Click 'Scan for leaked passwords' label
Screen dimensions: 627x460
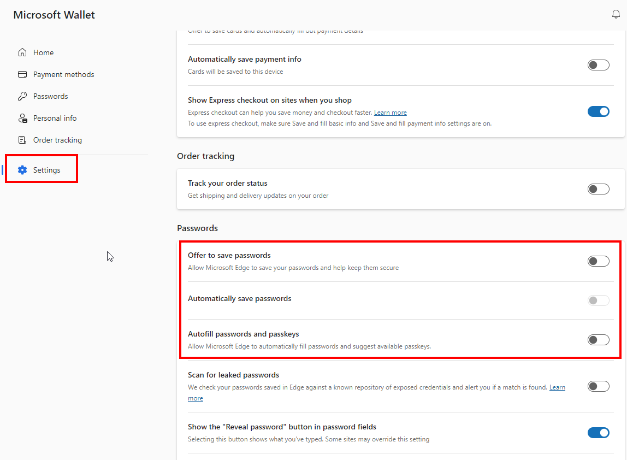[x=234, y=375]
